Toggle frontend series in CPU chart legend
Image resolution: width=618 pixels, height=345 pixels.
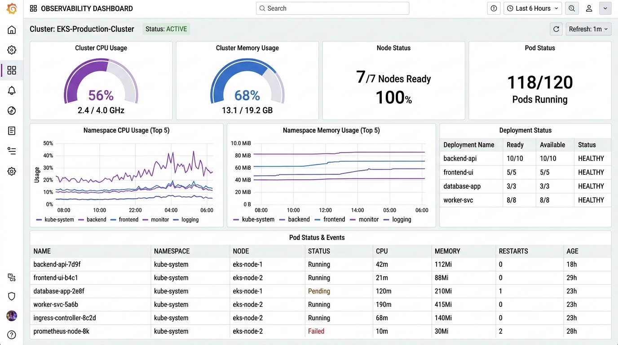124,220
